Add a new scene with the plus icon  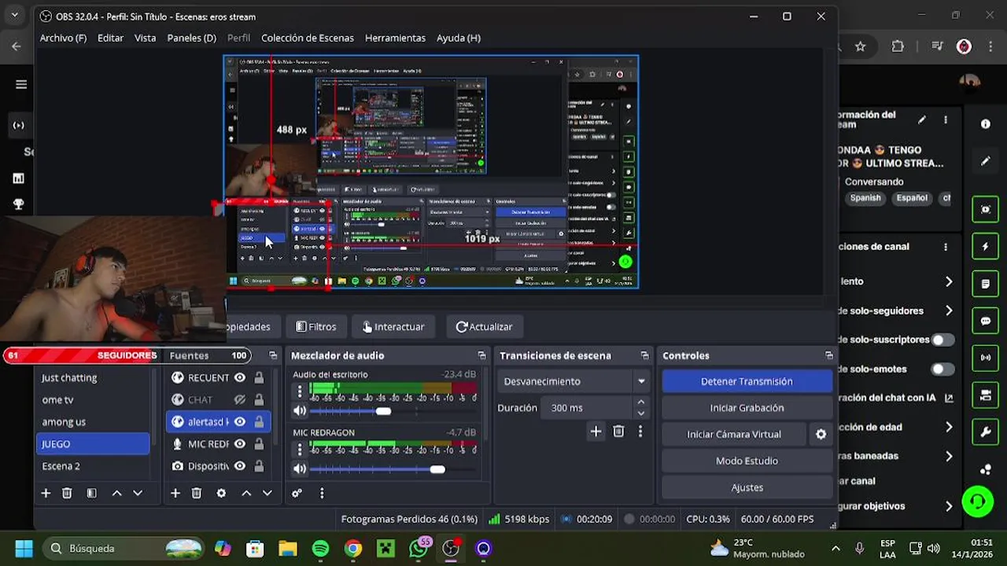coord(46,493)
